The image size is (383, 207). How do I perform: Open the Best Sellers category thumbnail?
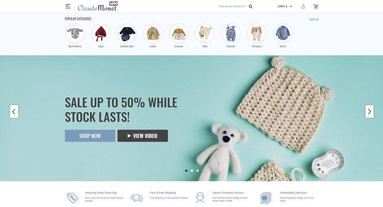(75, 33)
